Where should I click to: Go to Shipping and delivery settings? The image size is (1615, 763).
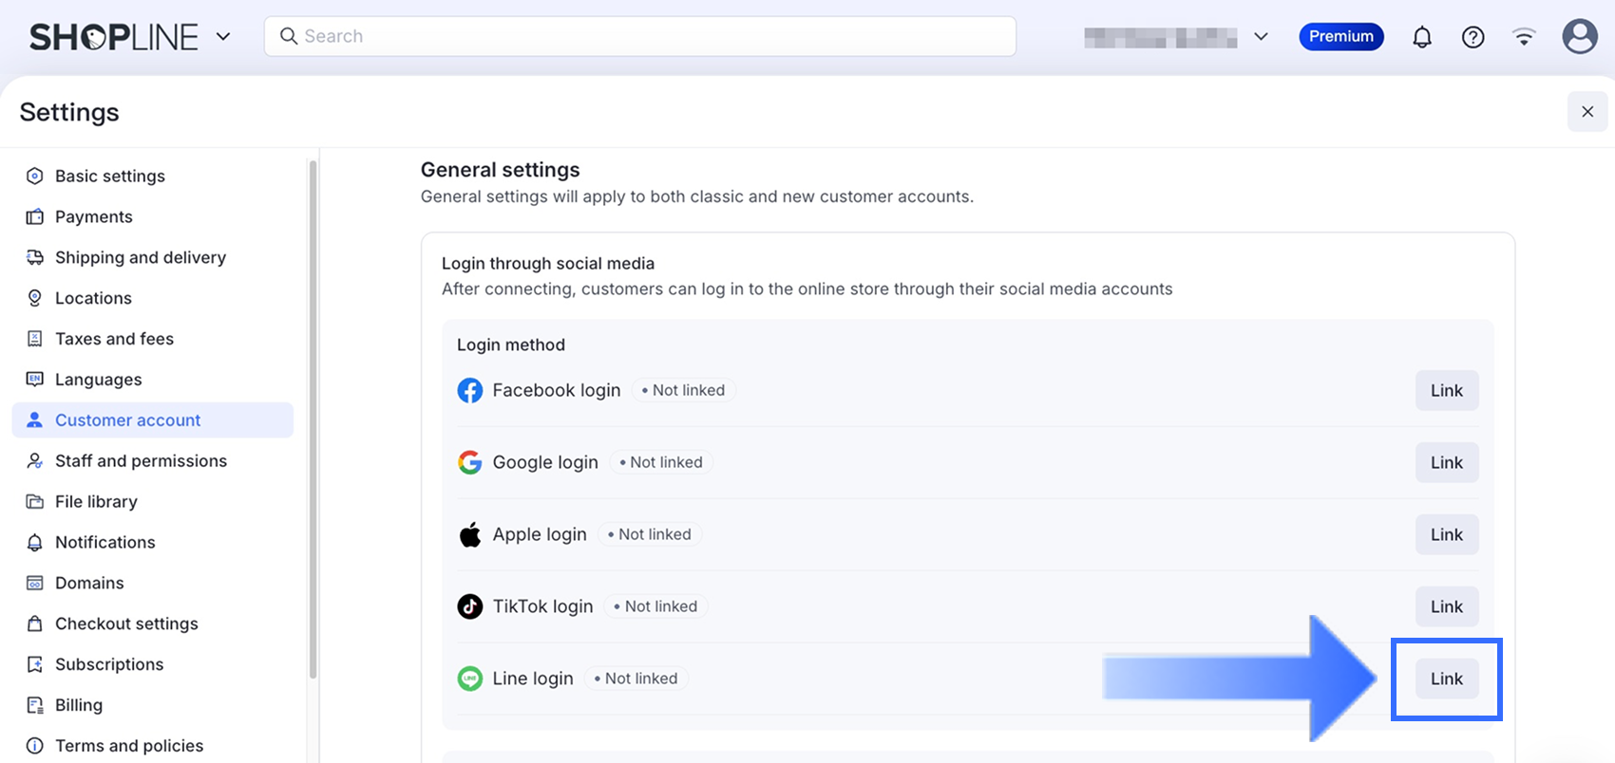140,257
